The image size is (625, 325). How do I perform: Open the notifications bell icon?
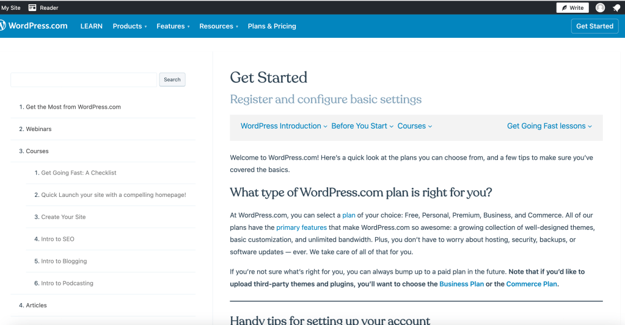(616, 8)
